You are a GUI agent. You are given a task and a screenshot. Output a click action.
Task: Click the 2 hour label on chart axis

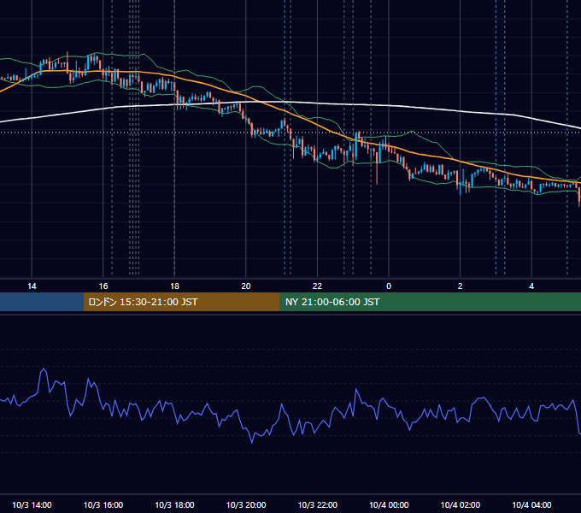coord(461,286)
